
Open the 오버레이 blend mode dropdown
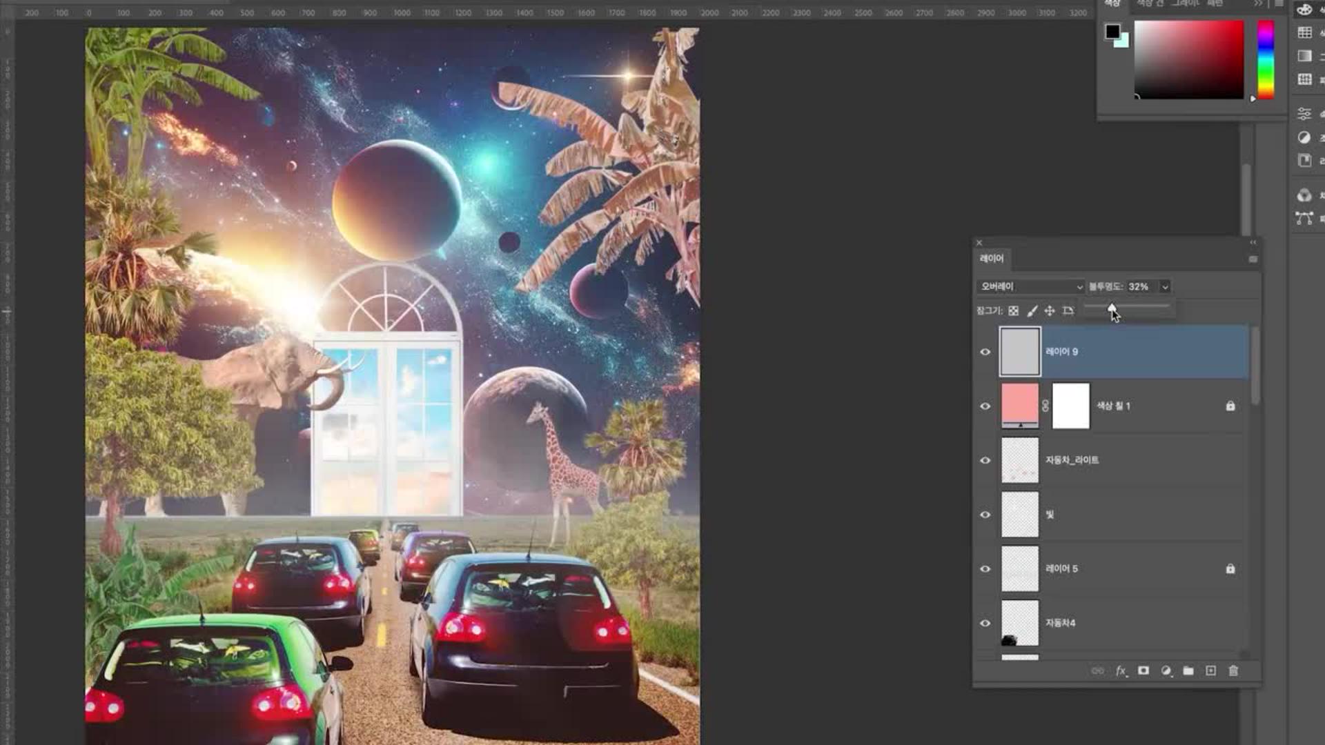click(x=1030, y=286)
